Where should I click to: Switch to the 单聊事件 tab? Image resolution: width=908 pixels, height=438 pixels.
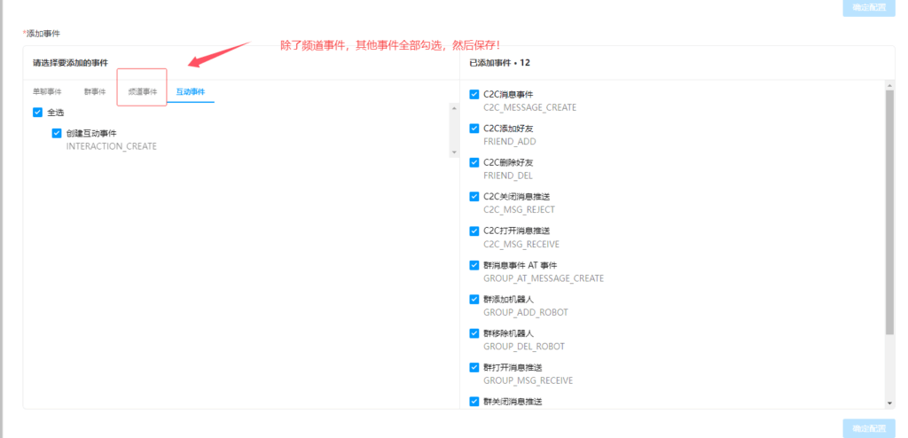tap(47, 91)
